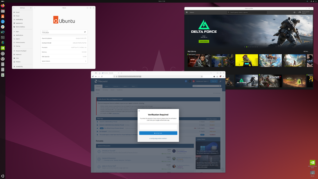Click the NVIDIA GeForce NOW desktop shortcut
The height and width of the screenshot is (179, 318).
pyautogui.click(x=312, y=164)
